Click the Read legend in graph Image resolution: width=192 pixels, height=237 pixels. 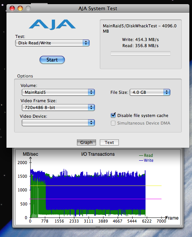coord(146,155)
